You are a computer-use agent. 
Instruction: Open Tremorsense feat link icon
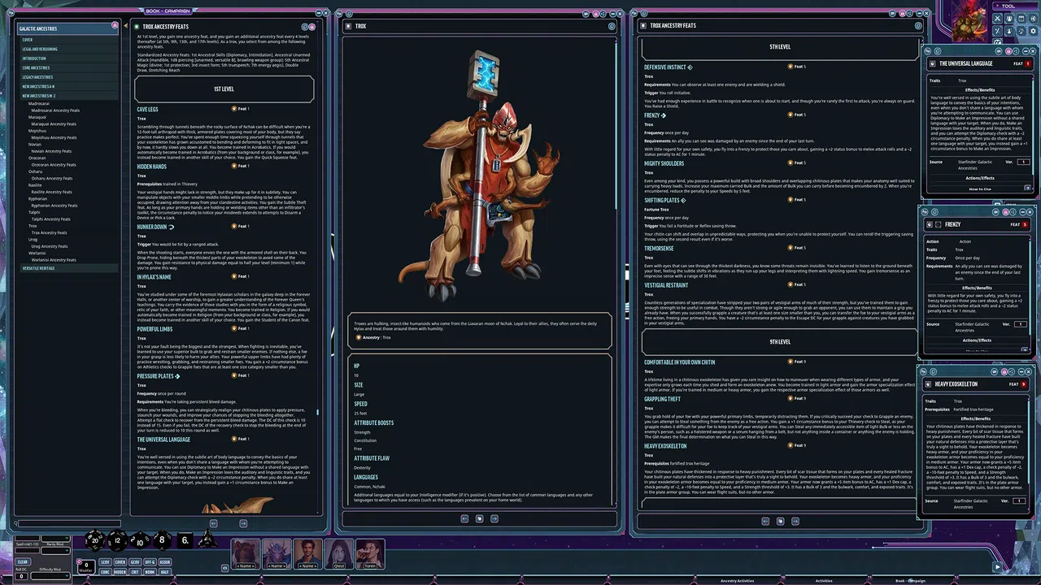coord(789,248)
